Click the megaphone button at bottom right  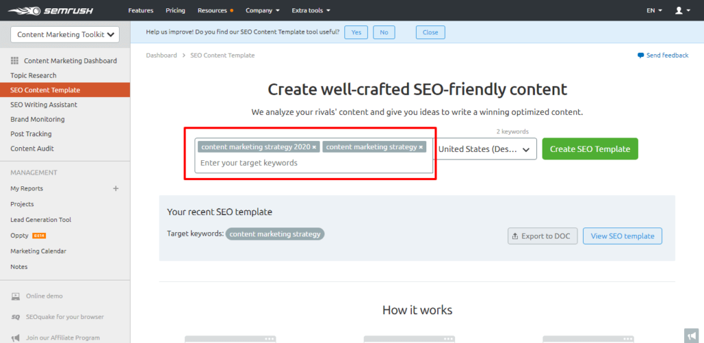(x=690, y=335)
